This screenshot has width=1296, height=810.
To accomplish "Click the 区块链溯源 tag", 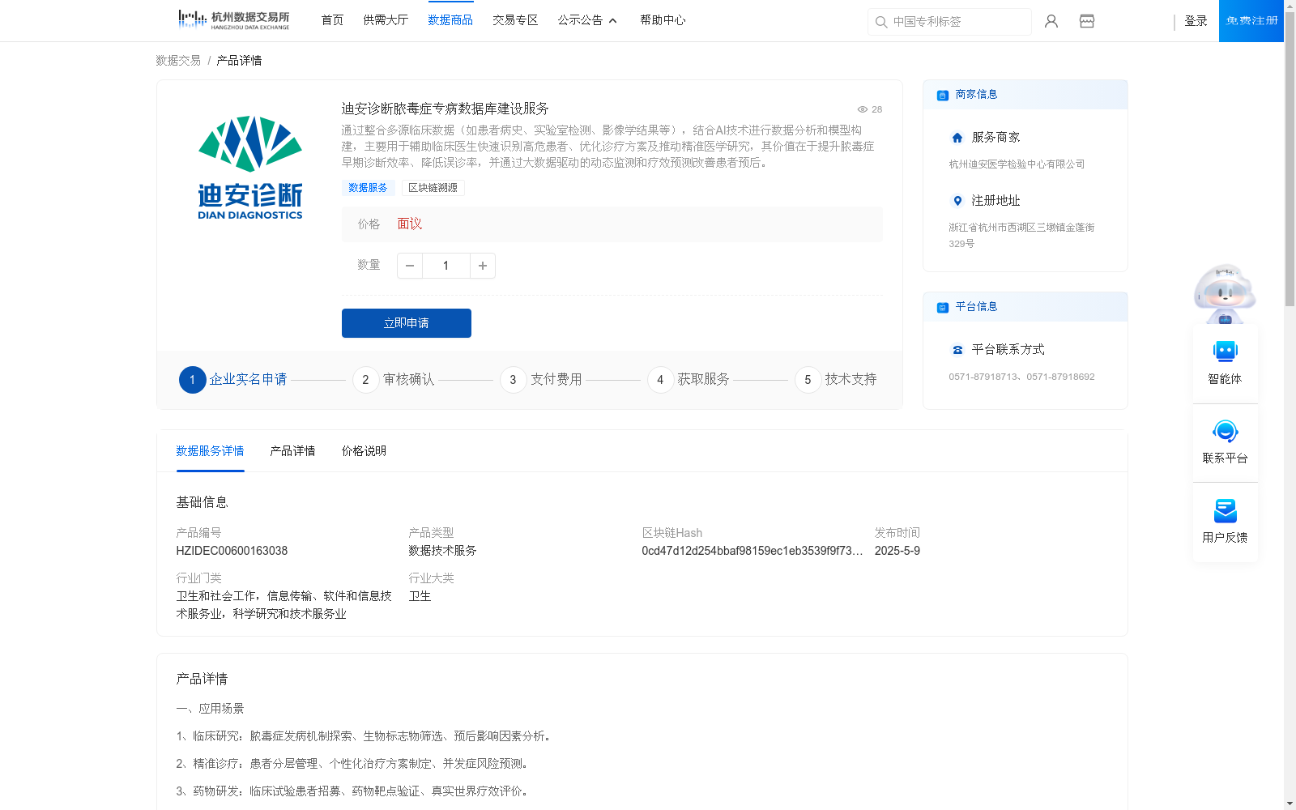I will click(x=433, y=188).
